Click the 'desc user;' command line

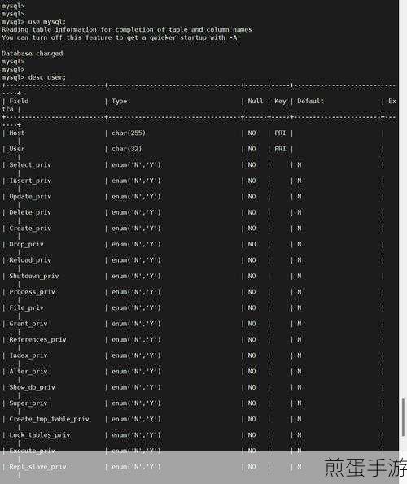(x=33, y=77)
